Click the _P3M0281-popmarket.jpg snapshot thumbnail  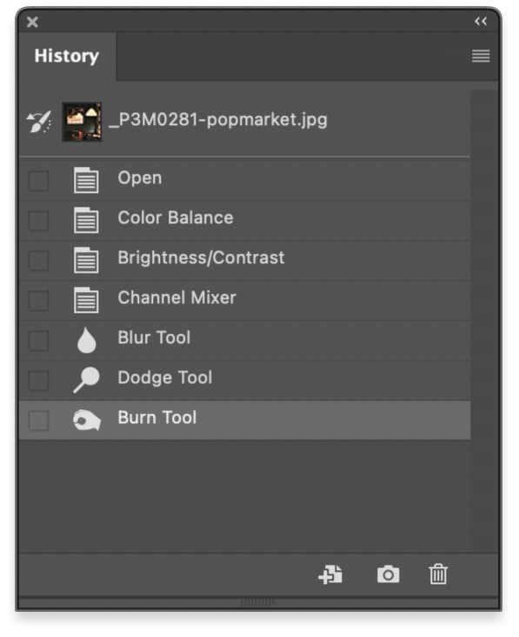[x=82, y=122]
